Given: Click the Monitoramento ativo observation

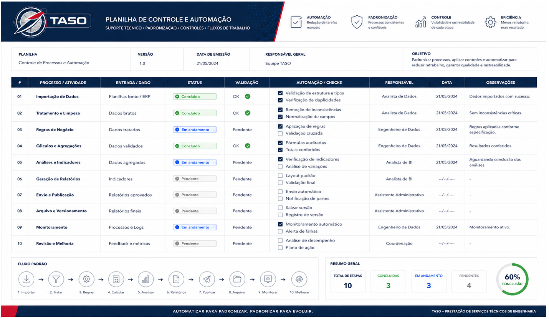Looking at the screenshot, I should click(489, 227).
